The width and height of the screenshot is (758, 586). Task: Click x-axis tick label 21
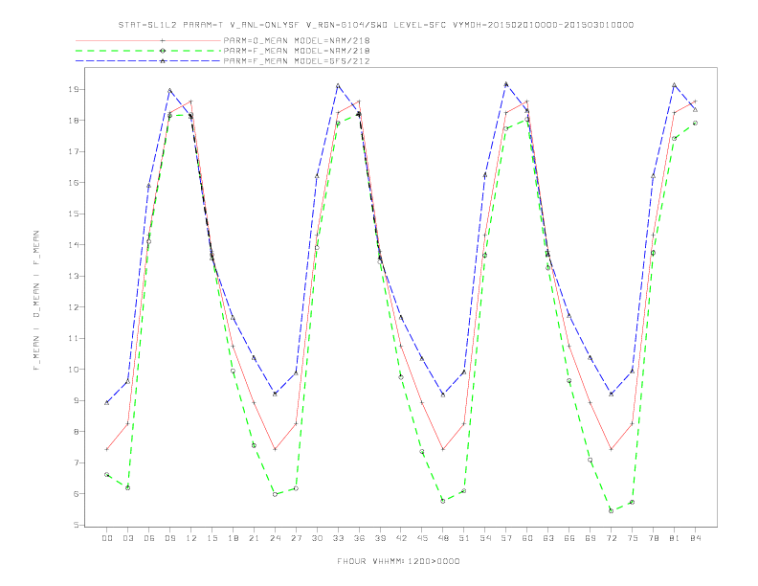click(x=254, y=538)
